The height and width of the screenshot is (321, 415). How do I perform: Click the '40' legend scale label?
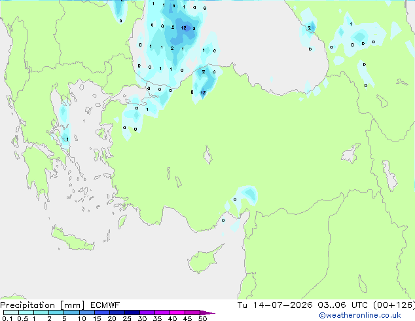172,318
